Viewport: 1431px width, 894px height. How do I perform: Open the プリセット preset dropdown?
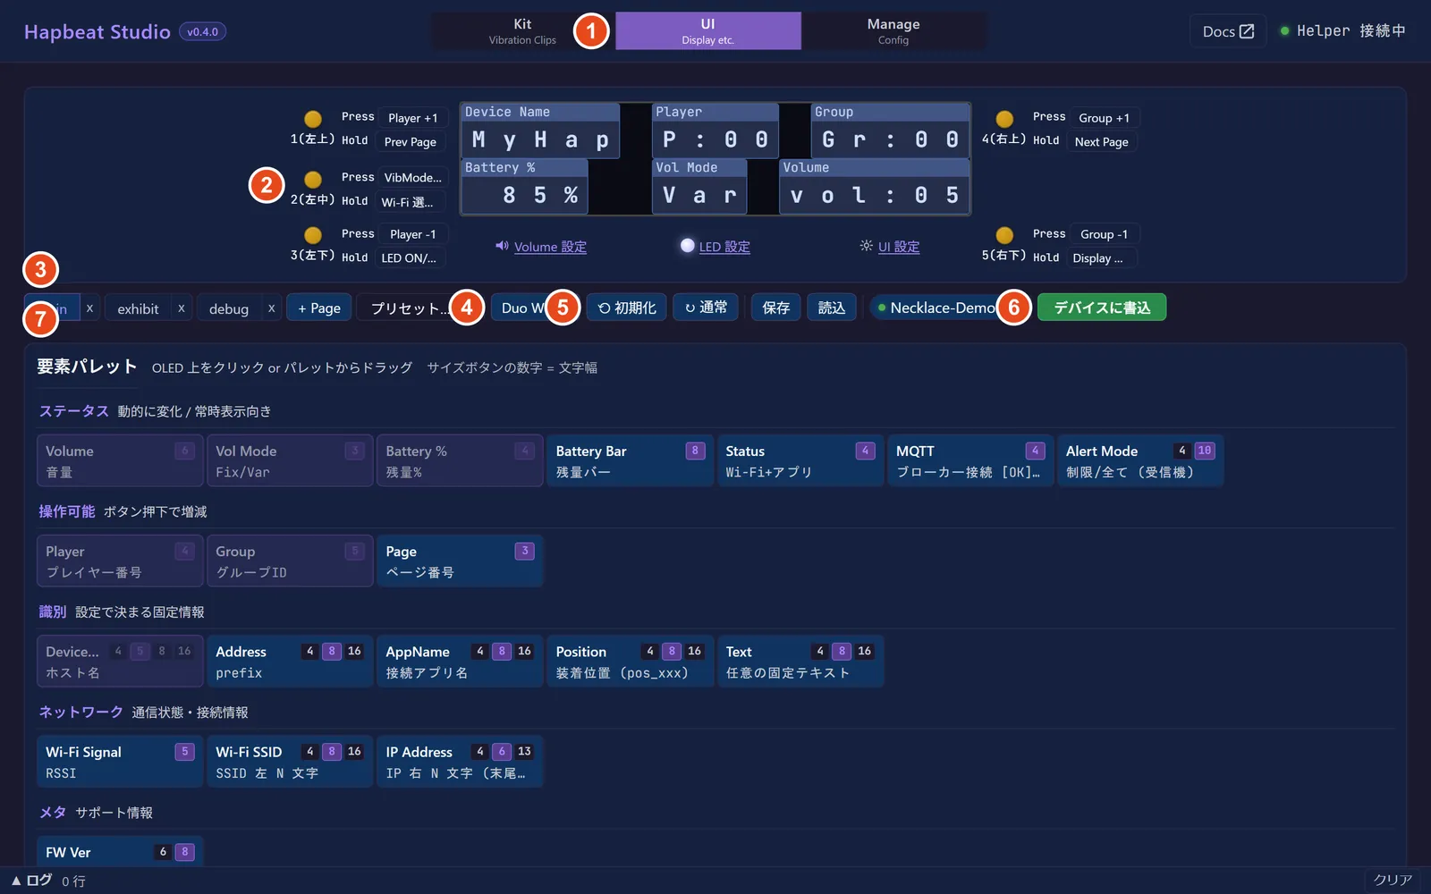coord(420,308)
